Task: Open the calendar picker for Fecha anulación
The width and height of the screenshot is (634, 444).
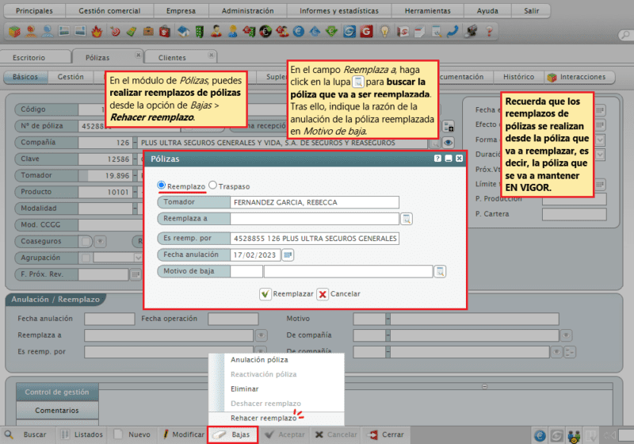Action: [x=288, y=255]
